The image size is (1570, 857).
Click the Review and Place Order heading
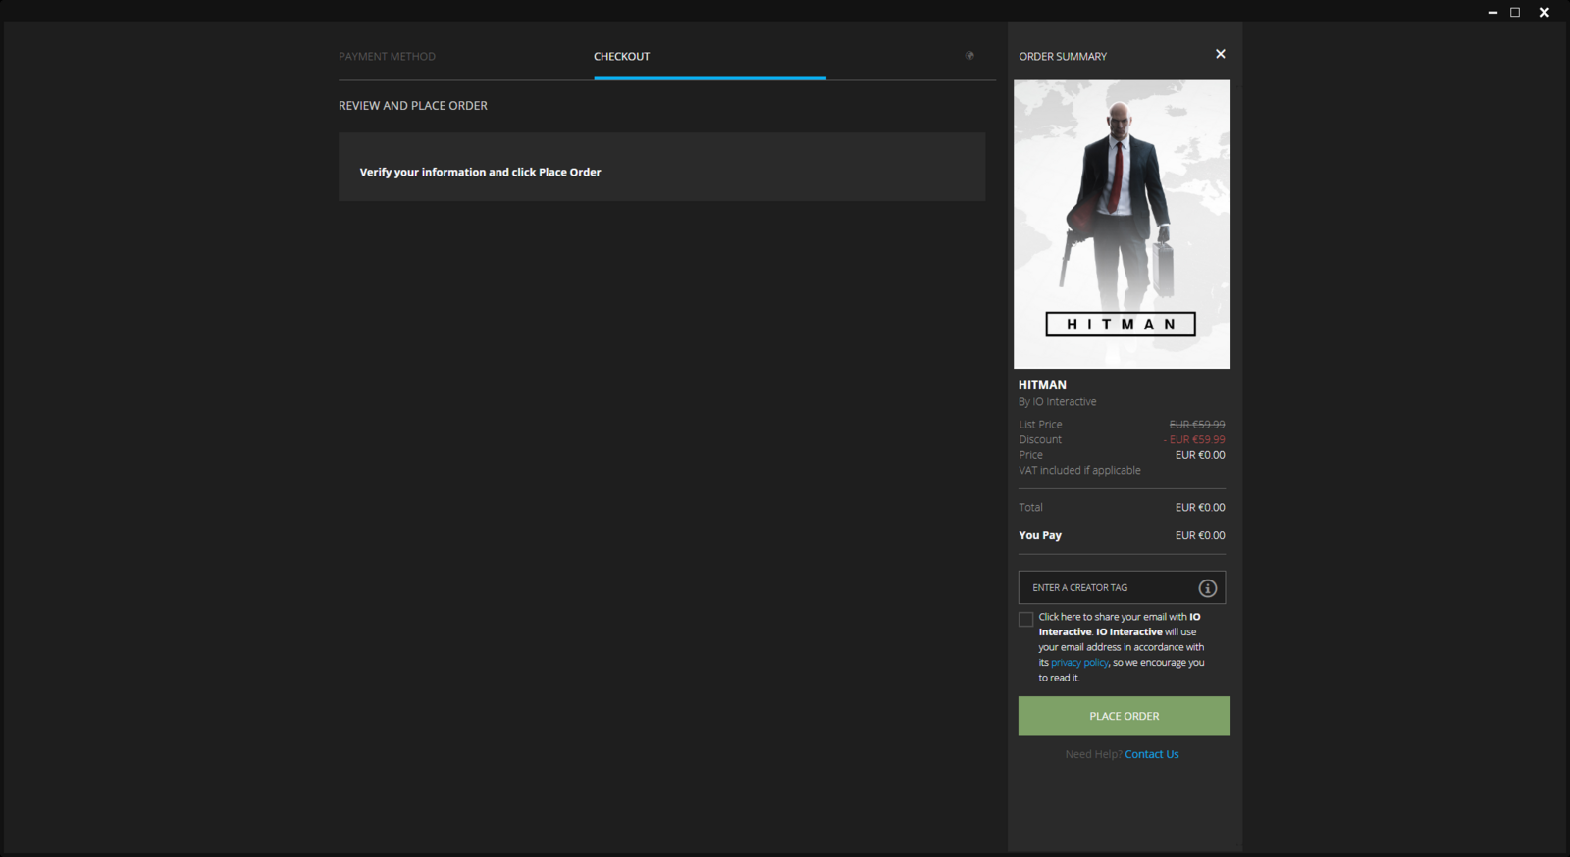point(412,106)
